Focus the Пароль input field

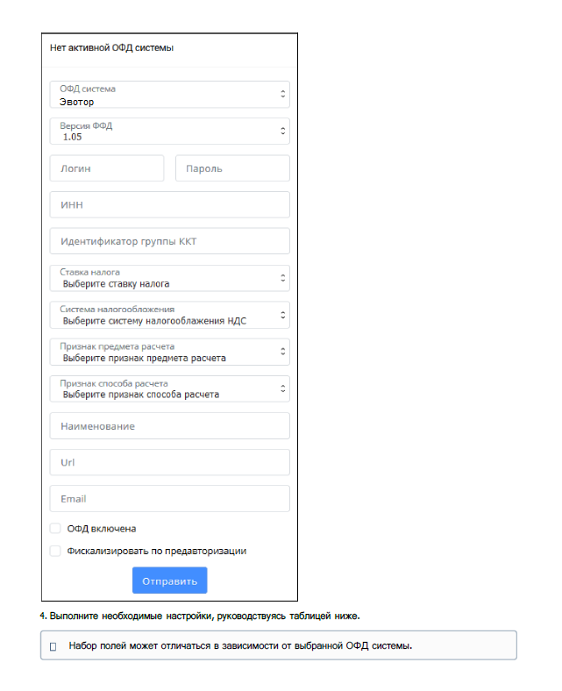pyautogui.click(x=232, y=168)
